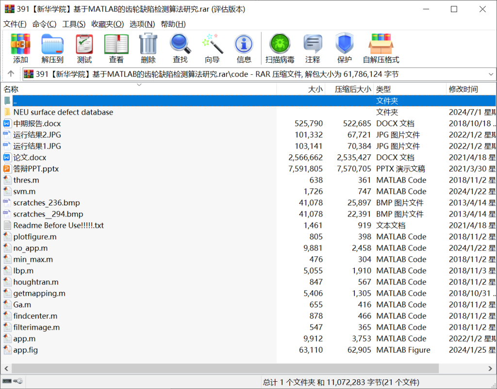
Task: Sort by the 大小 column header
Action: pyautogui.click(x=301, y=89)
